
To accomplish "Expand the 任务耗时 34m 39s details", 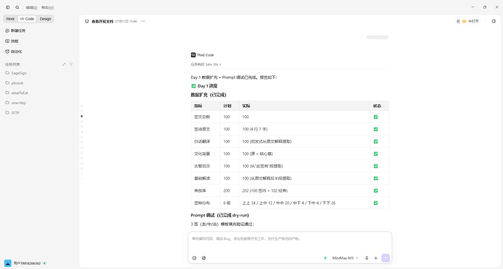I will [x=206, y=64].
